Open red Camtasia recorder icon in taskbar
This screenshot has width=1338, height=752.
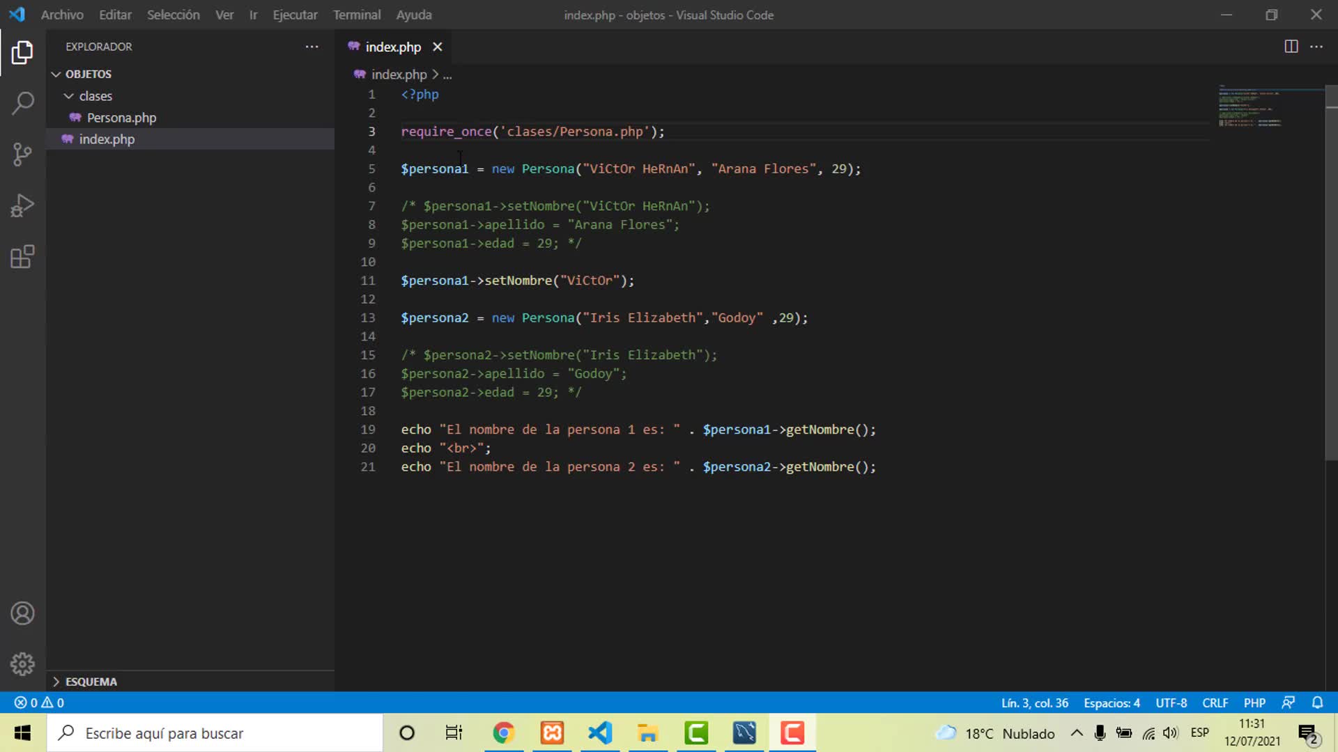792,733
